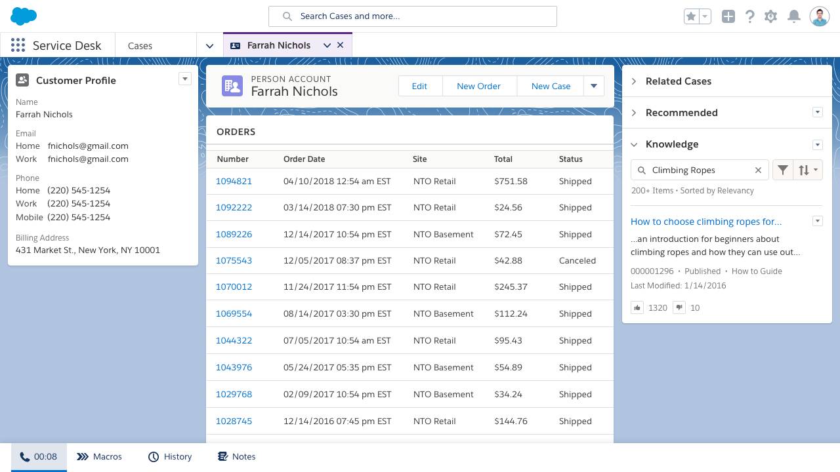Open the phone call timer utility
Screen dimensions: 840x472
39,457
